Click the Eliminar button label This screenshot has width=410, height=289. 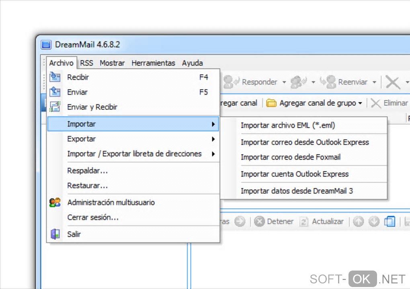(396, 103)
